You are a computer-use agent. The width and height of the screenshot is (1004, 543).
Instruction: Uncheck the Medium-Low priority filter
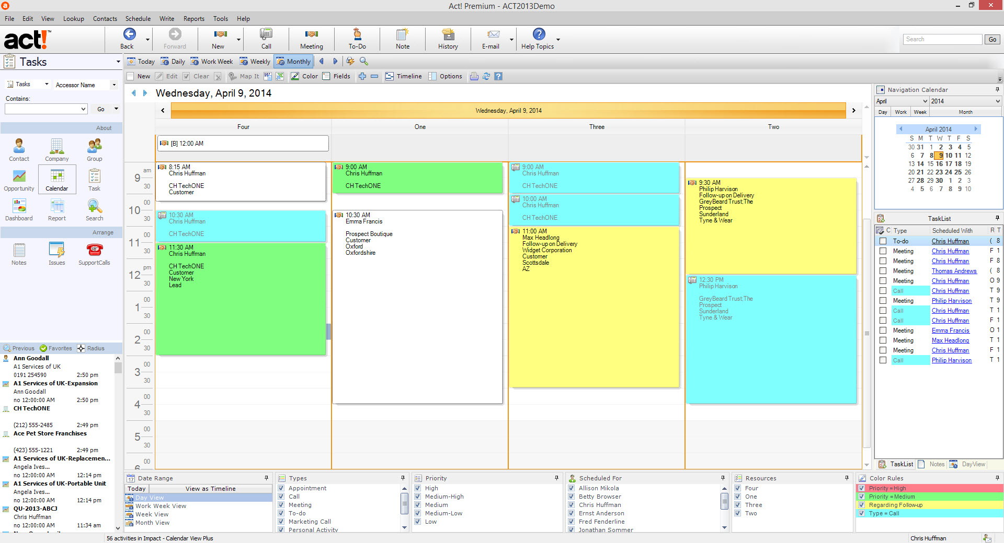point(418,513)
